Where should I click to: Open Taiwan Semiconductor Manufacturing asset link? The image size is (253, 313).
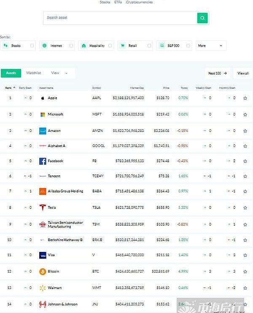click(x=65, y=225)
